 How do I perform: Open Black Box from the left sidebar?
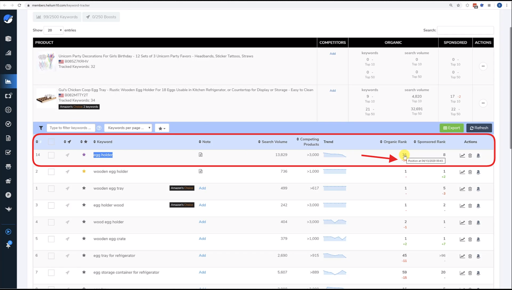[x=8, y=39]
